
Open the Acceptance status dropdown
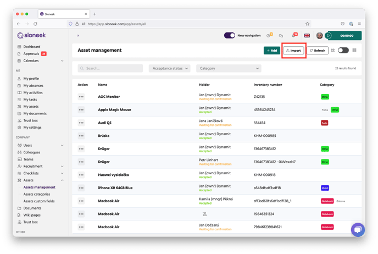169,69
